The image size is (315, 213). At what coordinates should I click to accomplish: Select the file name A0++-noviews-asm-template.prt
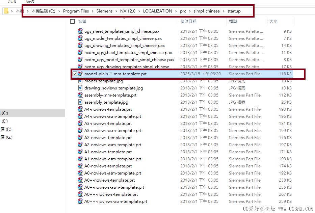click(116, 202)
